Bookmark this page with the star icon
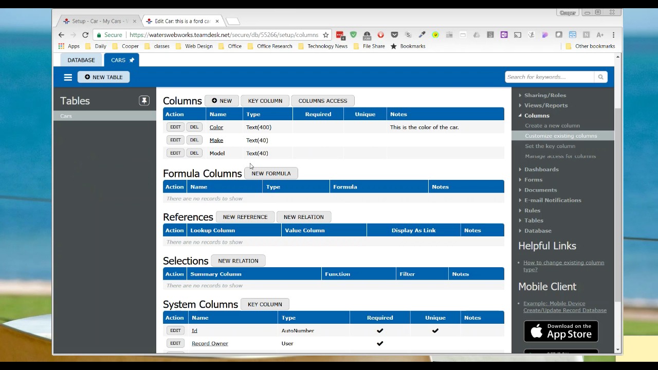 pyautogui.click(x=325, y=35)
